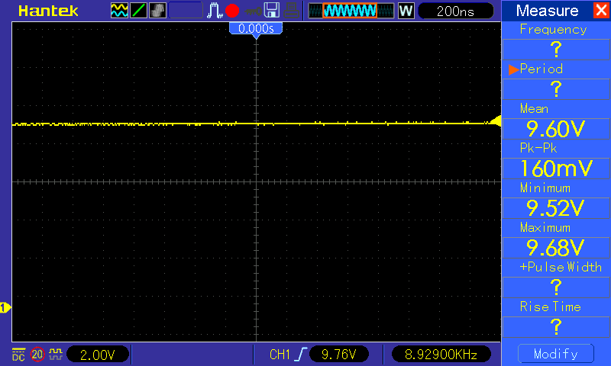
Task: Close the Measure panel
Action: (x=600, y=11)
